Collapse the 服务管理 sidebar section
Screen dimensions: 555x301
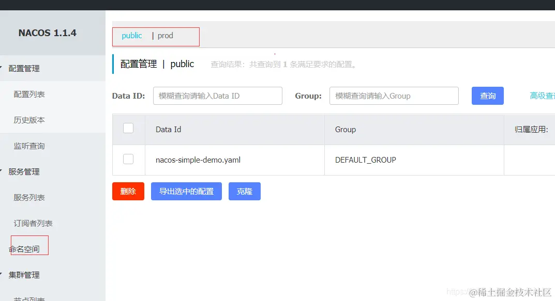point(24,171)
